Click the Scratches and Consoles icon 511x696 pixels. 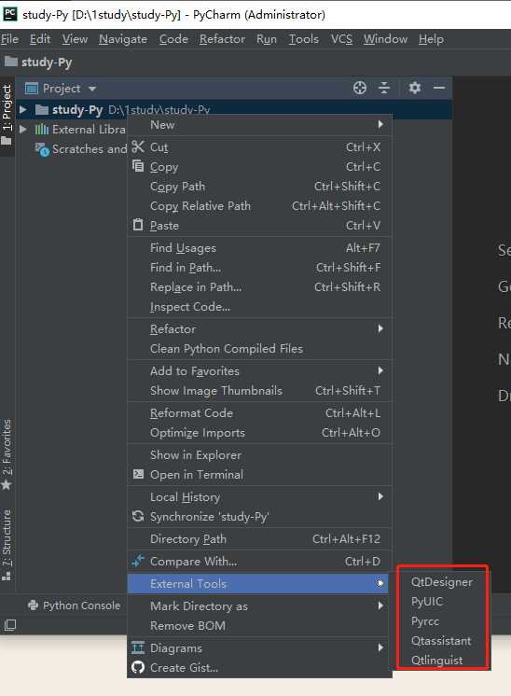coord(42,149)
